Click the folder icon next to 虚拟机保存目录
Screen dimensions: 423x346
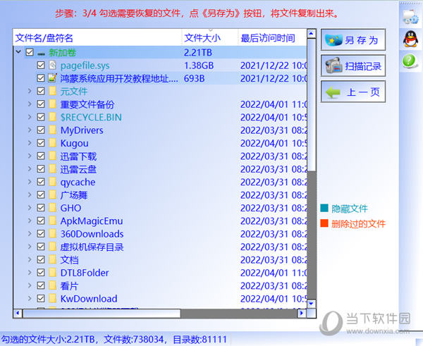(52, 247)
